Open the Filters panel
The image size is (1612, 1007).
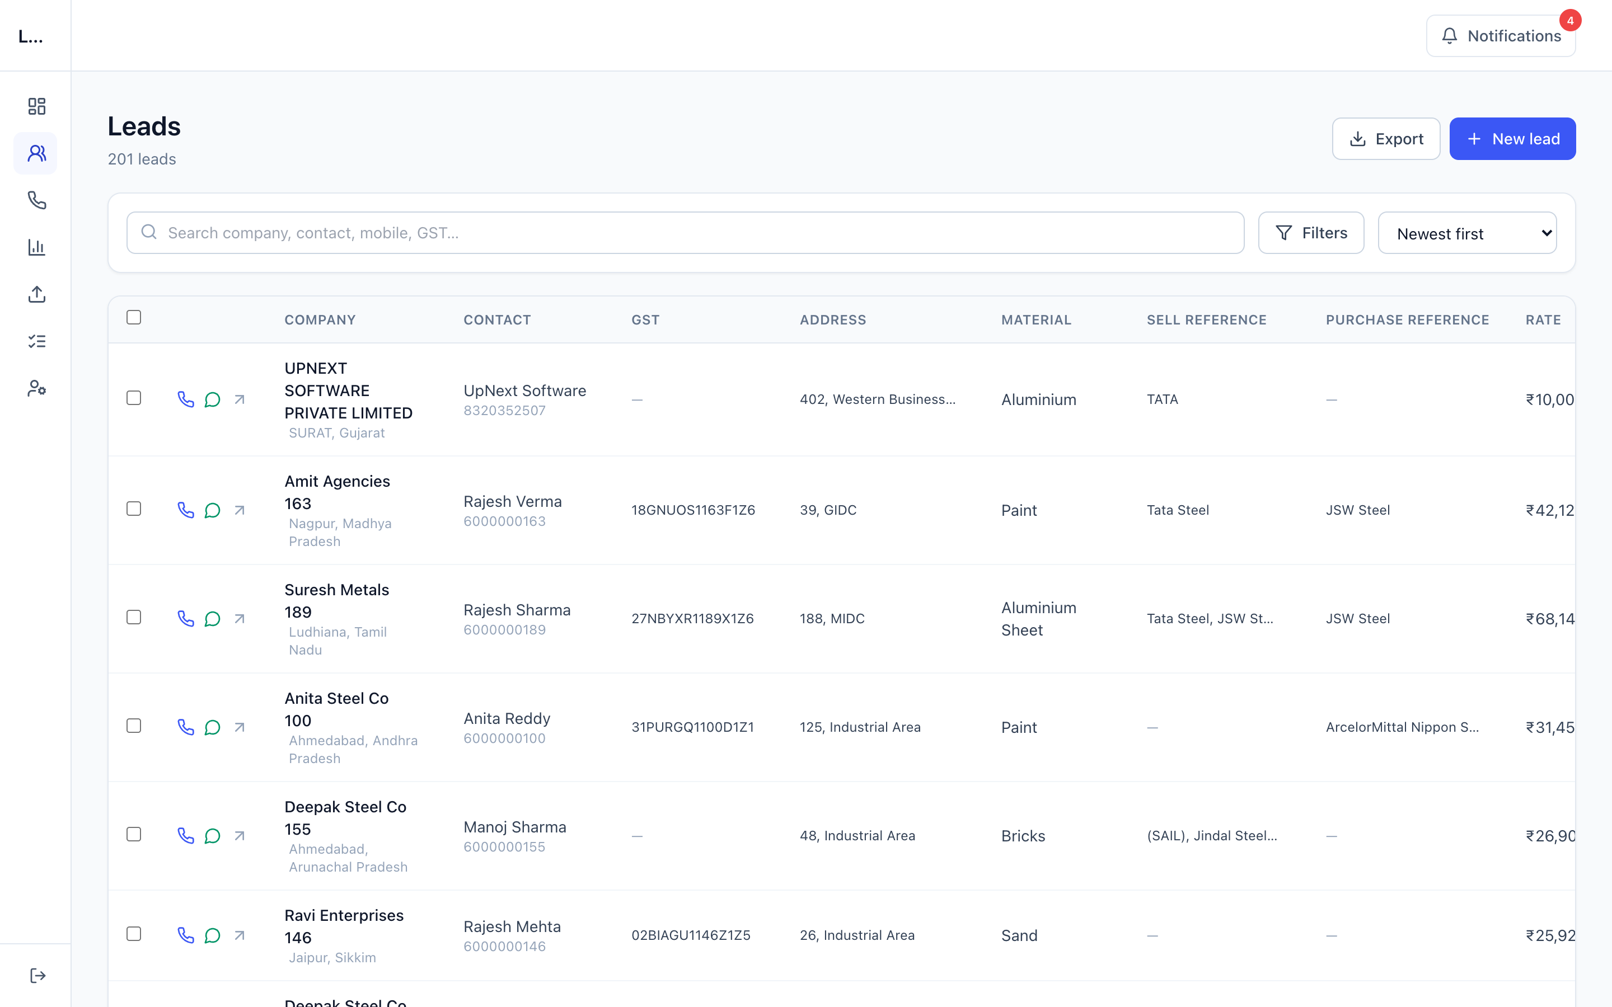click(1311, 233)
